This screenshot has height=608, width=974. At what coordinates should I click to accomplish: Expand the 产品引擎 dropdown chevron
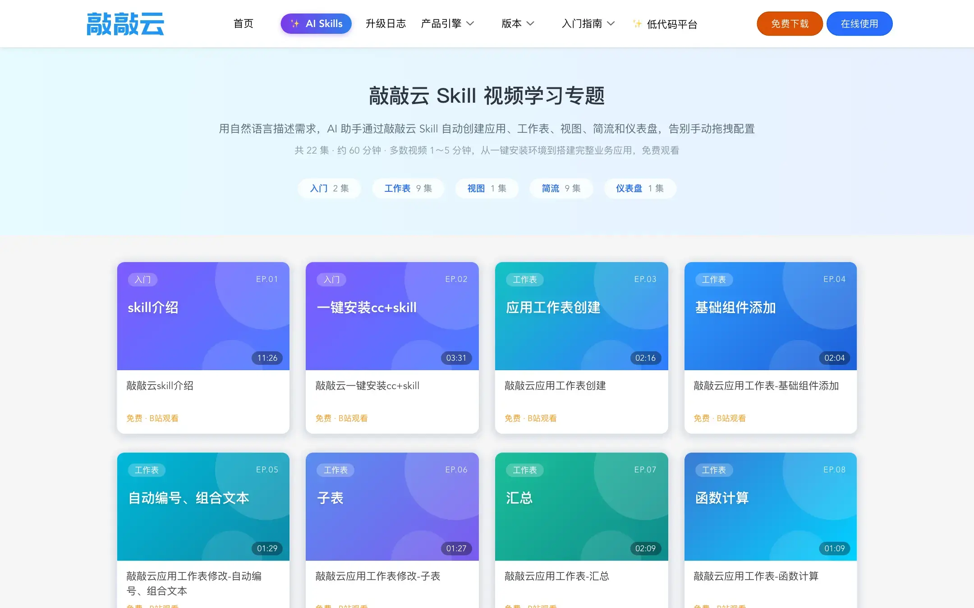tap(470, 23)
